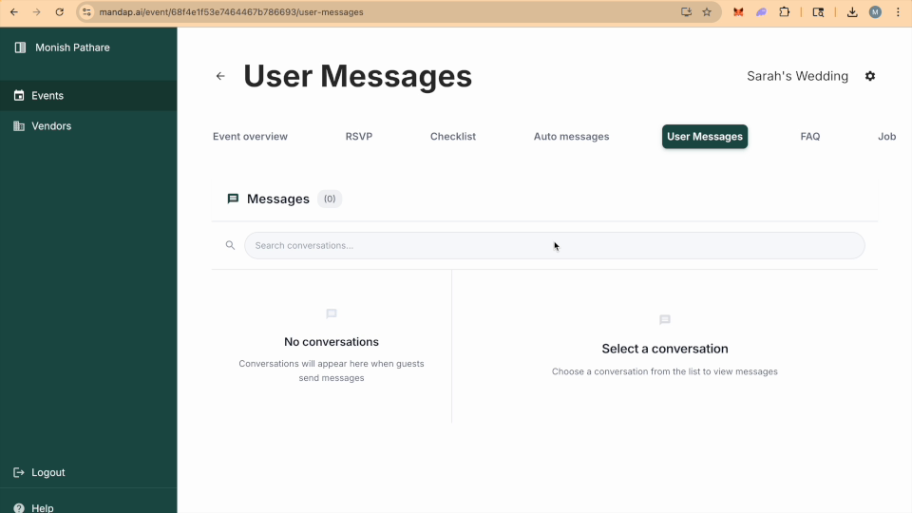The height and width of the screenshot is (513, 912).
Task: Click the install app icon in address bar
Action: 686,11
